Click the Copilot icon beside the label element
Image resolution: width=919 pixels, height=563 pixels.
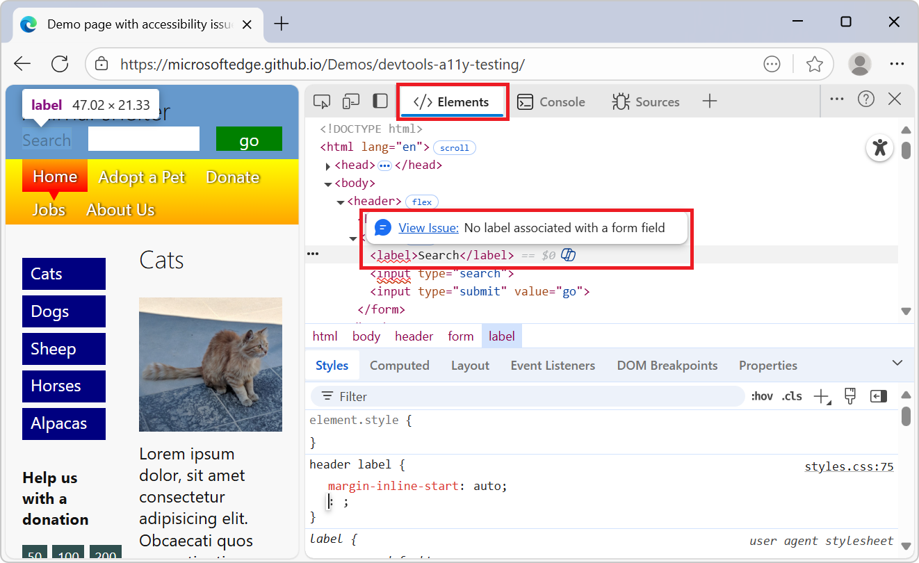(568, 255)
